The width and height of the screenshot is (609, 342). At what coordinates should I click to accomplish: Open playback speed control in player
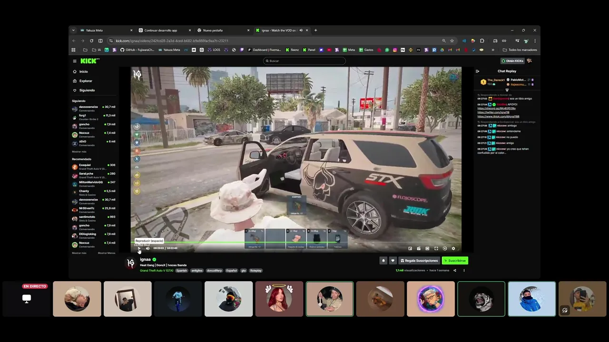click(445, 248)
